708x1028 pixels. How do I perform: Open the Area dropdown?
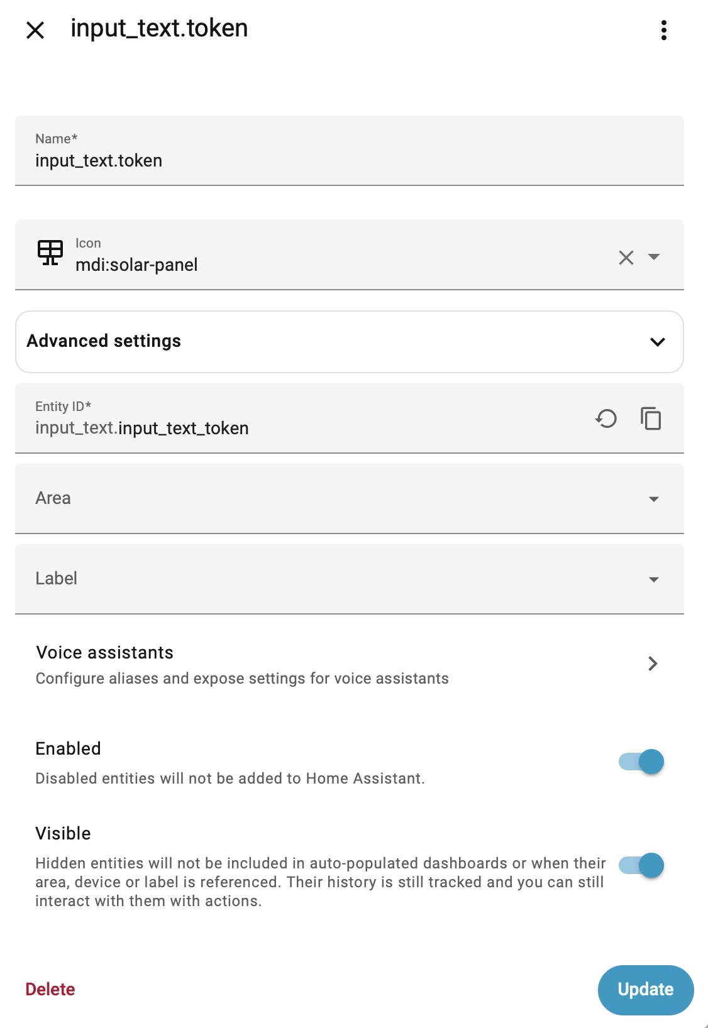350,499
